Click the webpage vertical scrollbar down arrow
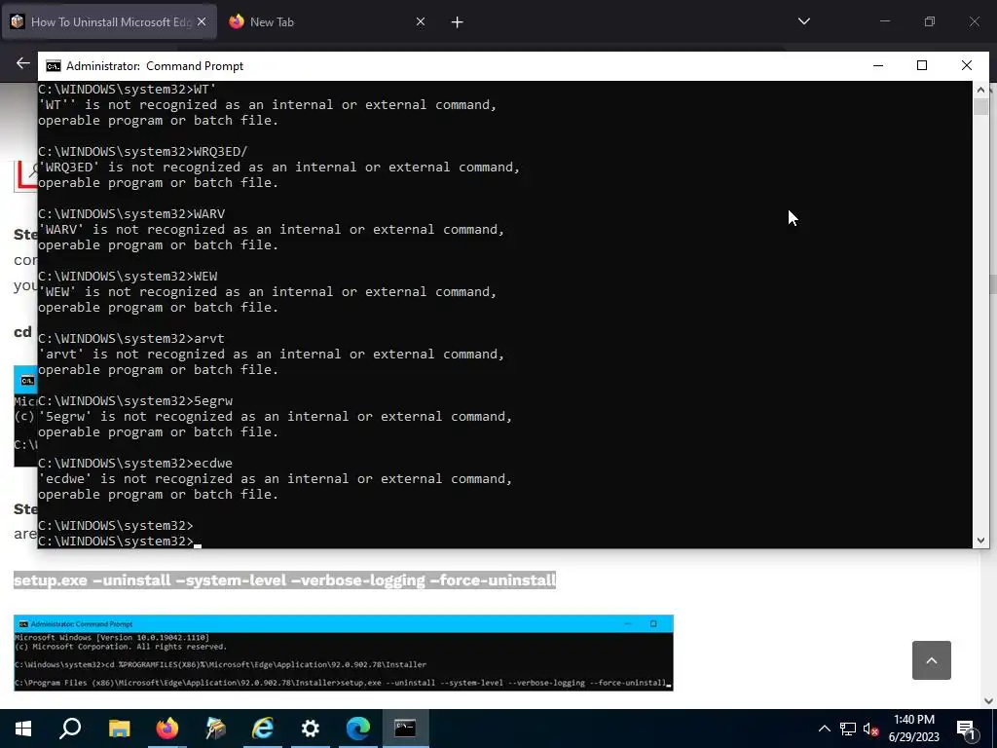The height and width of the screenshot is (748, 997). 989,701
